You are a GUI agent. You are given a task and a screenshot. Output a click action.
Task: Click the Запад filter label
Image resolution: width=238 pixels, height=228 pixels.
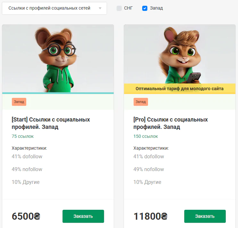[156, 8]
